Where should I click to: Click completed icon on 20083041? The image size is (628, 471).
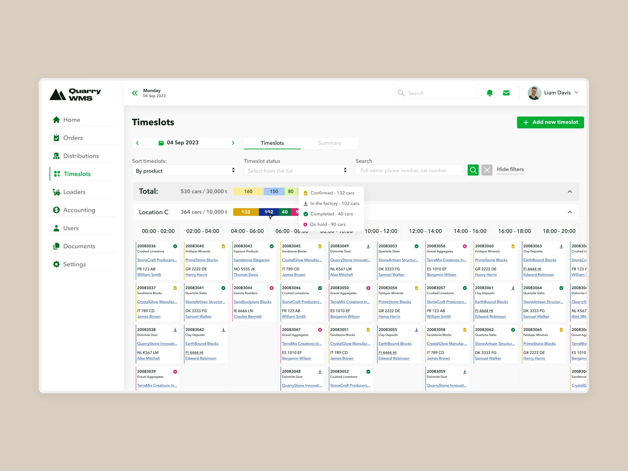[223, 288]
